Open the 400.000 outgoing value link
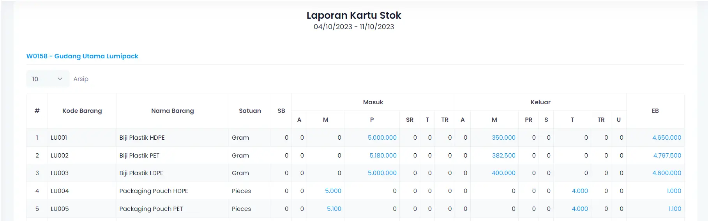Screen dimensions: 708x221 coord(503,173)
